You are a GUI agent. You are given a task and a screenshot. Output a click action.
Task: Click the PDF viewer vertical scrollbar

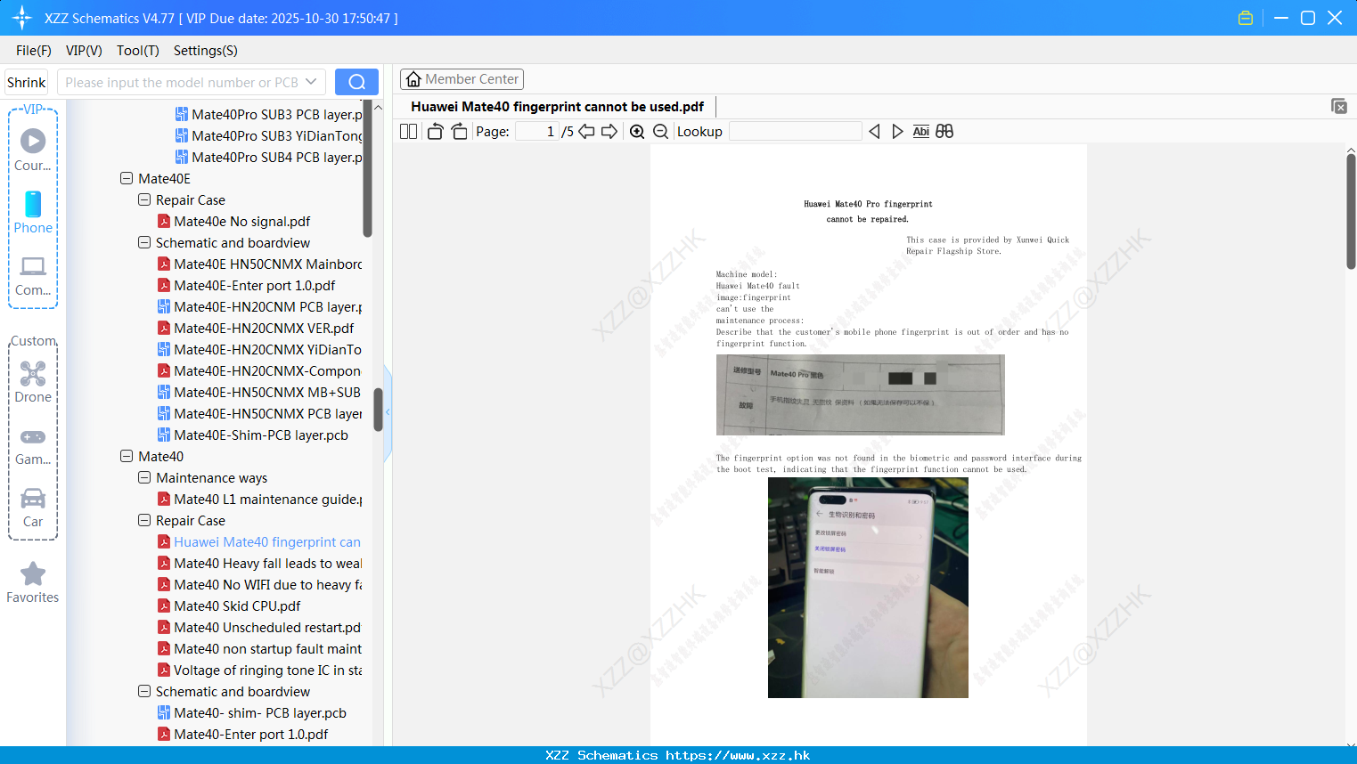pyautogui.click(x=1351, y=212)
